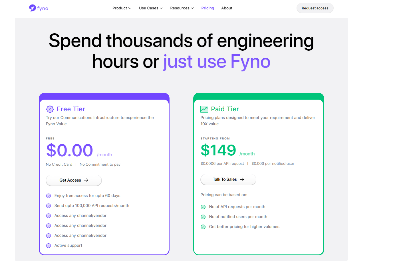
Task: Go to the Pricing page tab
Action: (x=207, y=8)
